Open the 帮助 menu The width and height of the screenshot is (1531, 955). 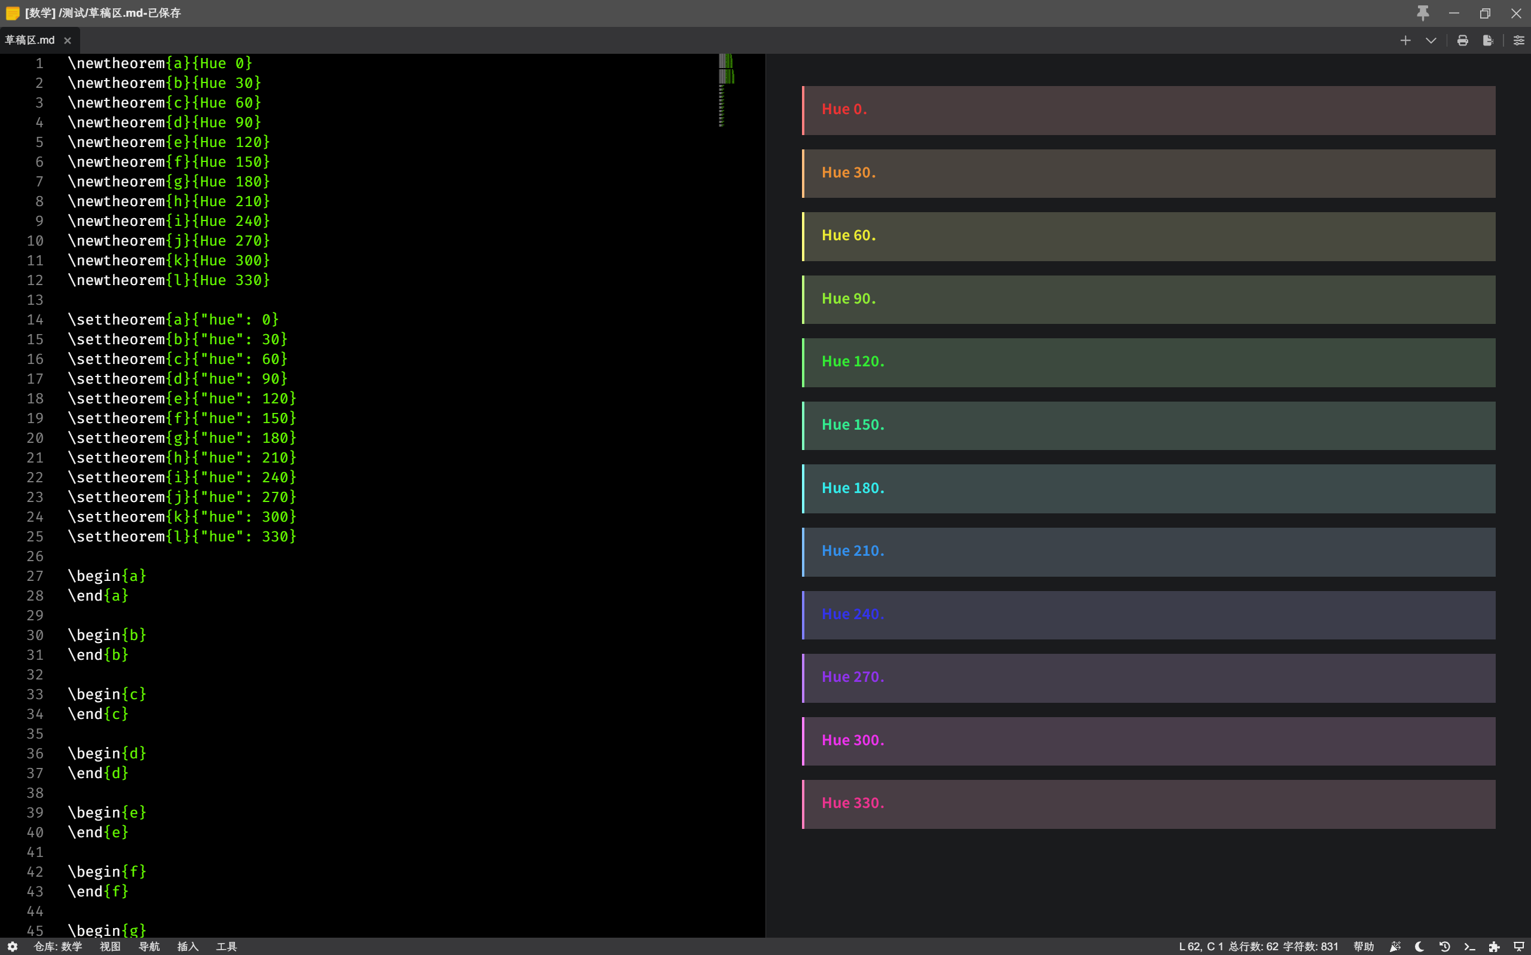tap(1364, 946)
